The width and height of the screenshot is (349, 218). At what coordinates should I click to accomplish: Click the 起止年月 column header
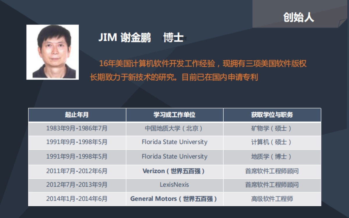[x=76, y=115]
